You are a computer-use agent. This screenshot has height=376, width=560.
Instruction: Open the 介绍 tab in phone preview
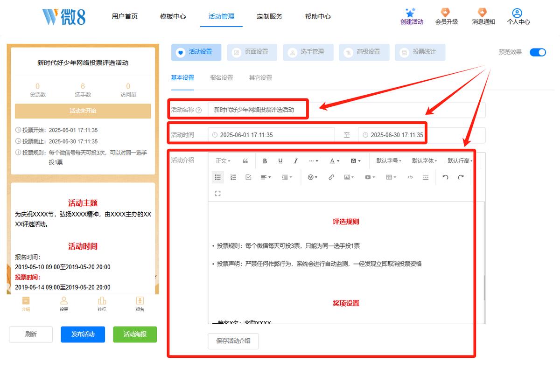(26, 304)
